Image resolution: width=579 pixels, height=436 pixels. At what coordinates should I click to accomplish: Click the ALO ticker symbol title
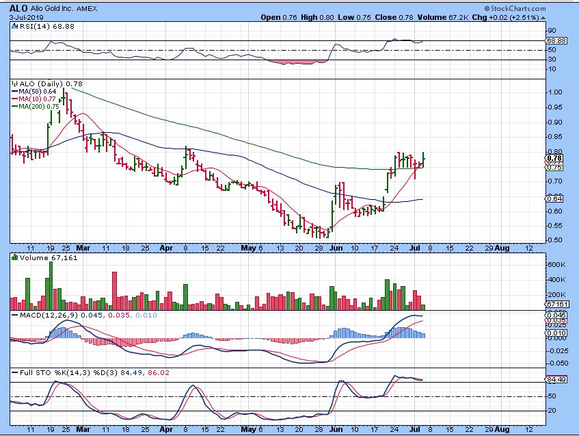click(x=18, y=8)
